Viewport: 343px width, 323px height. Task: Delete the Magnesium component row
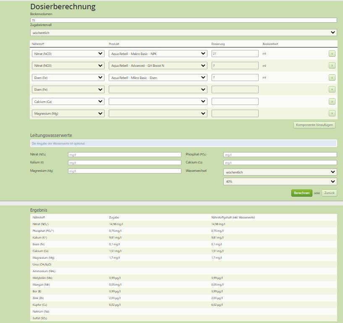tap(332, 113)
